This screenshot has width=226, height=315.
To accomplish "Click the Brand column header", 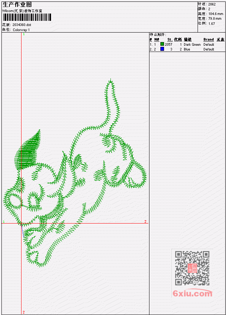I will tap(209, 40).
